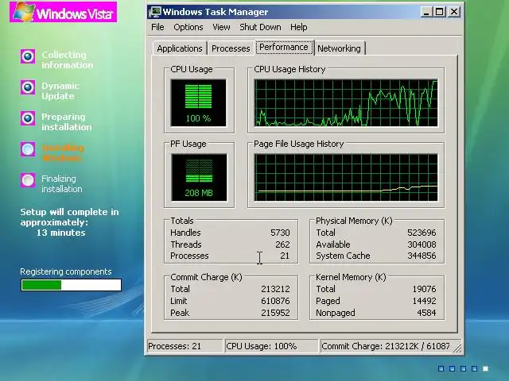Switch to the Applications tab
The image size is (509, 381).
pos(180,48)
